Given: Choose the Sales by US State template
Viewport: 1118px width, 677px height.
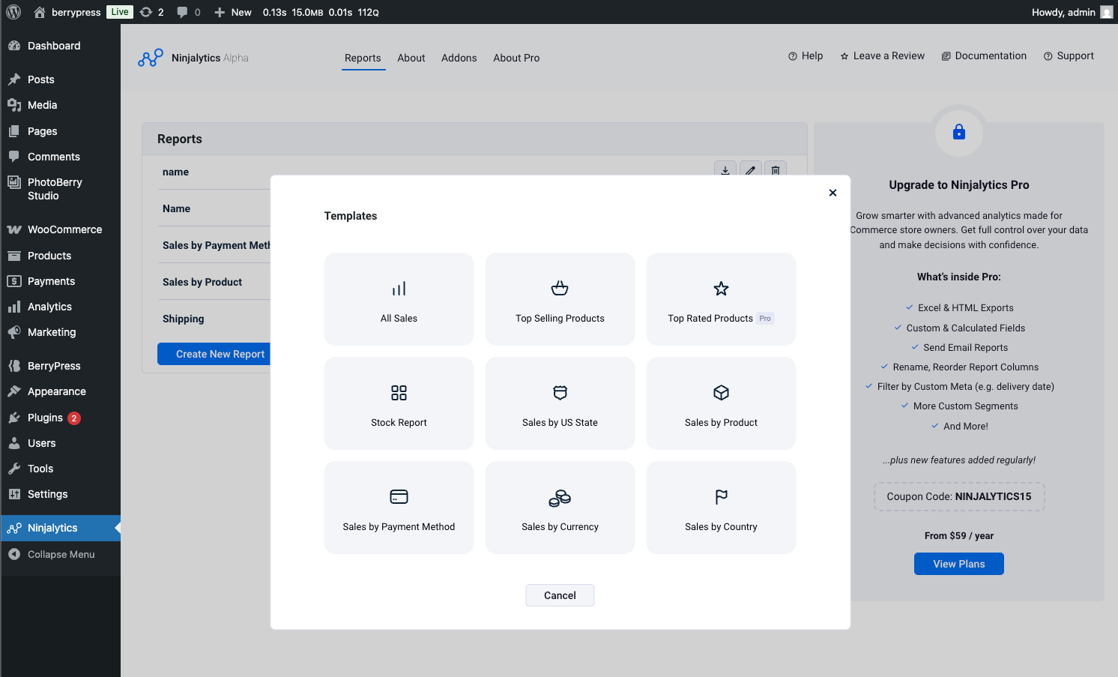Looking at the screenshot, I should 560,403.
